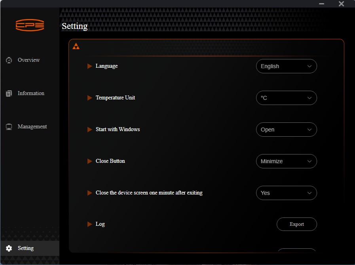Image resolution: width=355 pixels, height=265 pixels.
Task: Click the Information document icon
Action: (x=9, y=93)
